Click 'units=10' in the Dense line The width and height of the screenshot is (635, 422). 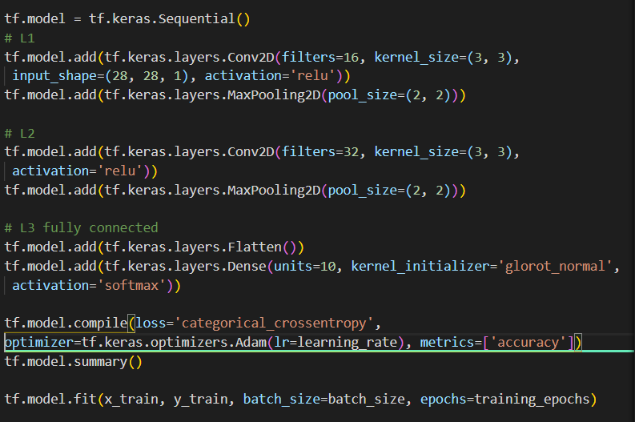pyautogui.click(x=305, y=266)
